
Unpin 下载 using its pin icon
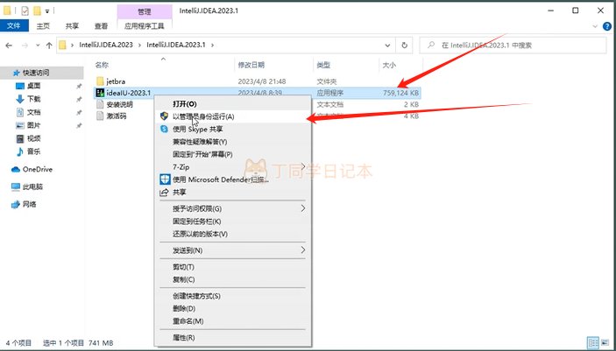(x=79, y=99)
